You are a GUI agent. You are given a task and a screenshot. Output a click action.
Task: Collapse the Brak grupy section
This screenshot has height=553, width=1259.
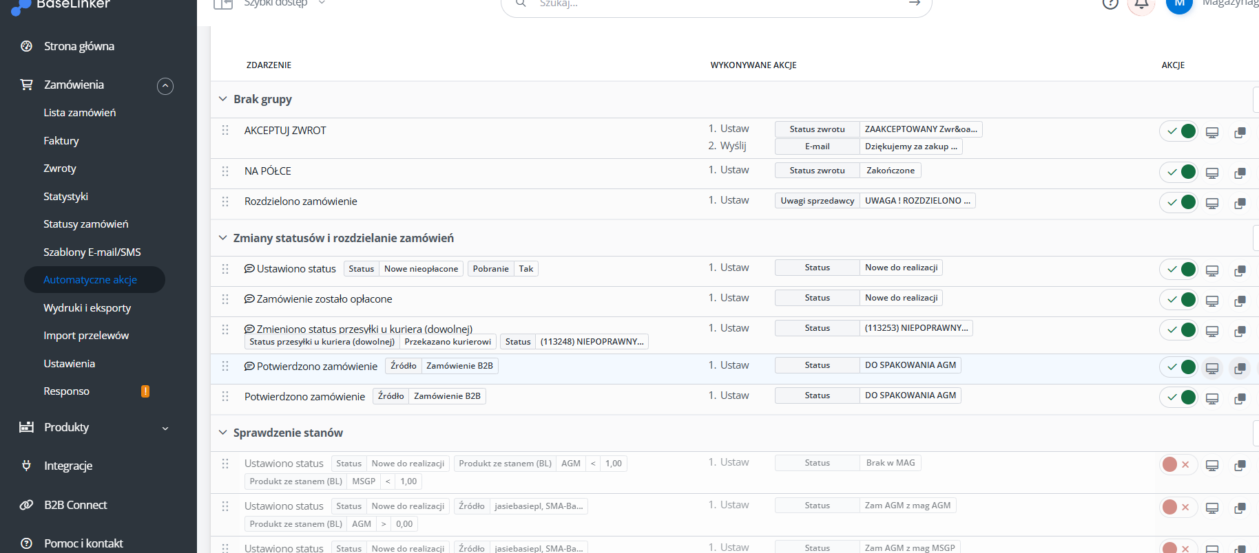click(x=223, y=99)
